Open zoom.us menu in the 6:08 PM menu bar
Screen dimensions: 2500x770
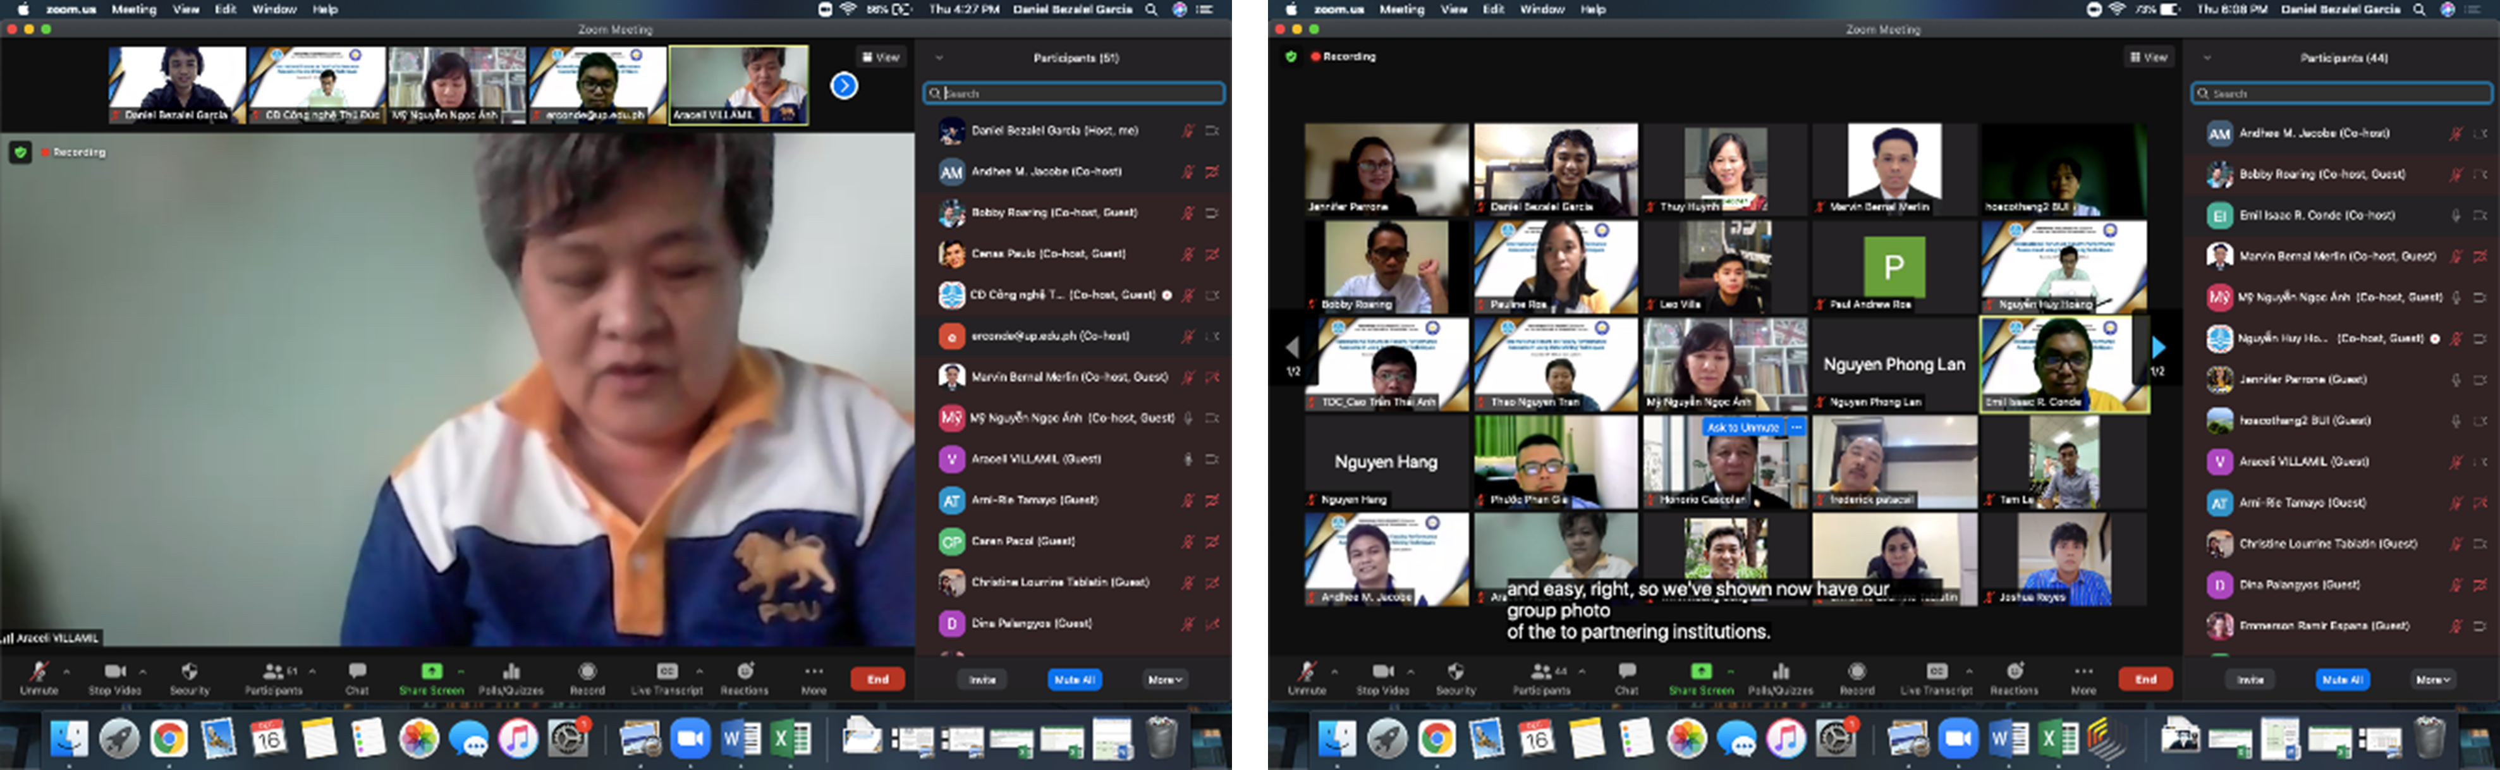1338,9
